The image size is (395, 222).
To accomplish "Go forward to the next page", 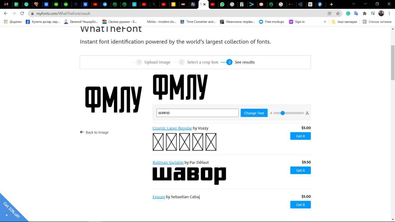I will 14,13.
